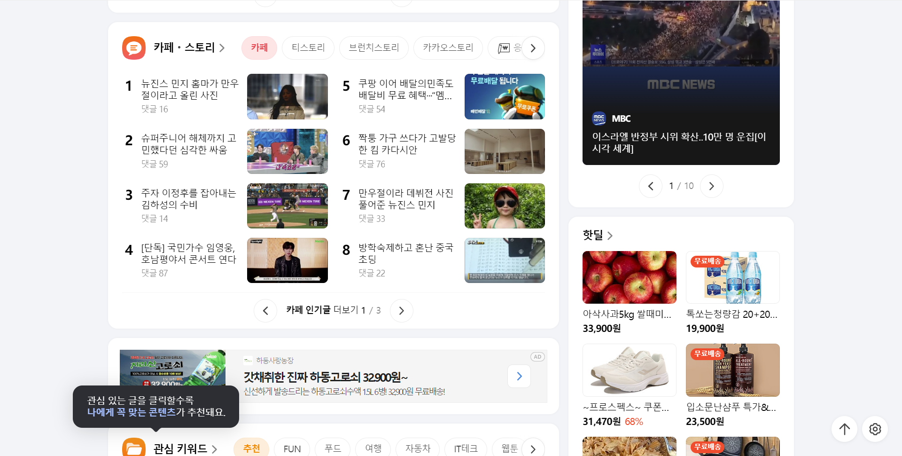The image size is (902, 456).
Task: Switch to the 브런치스토리 tab
Action: tap(374, 48)
